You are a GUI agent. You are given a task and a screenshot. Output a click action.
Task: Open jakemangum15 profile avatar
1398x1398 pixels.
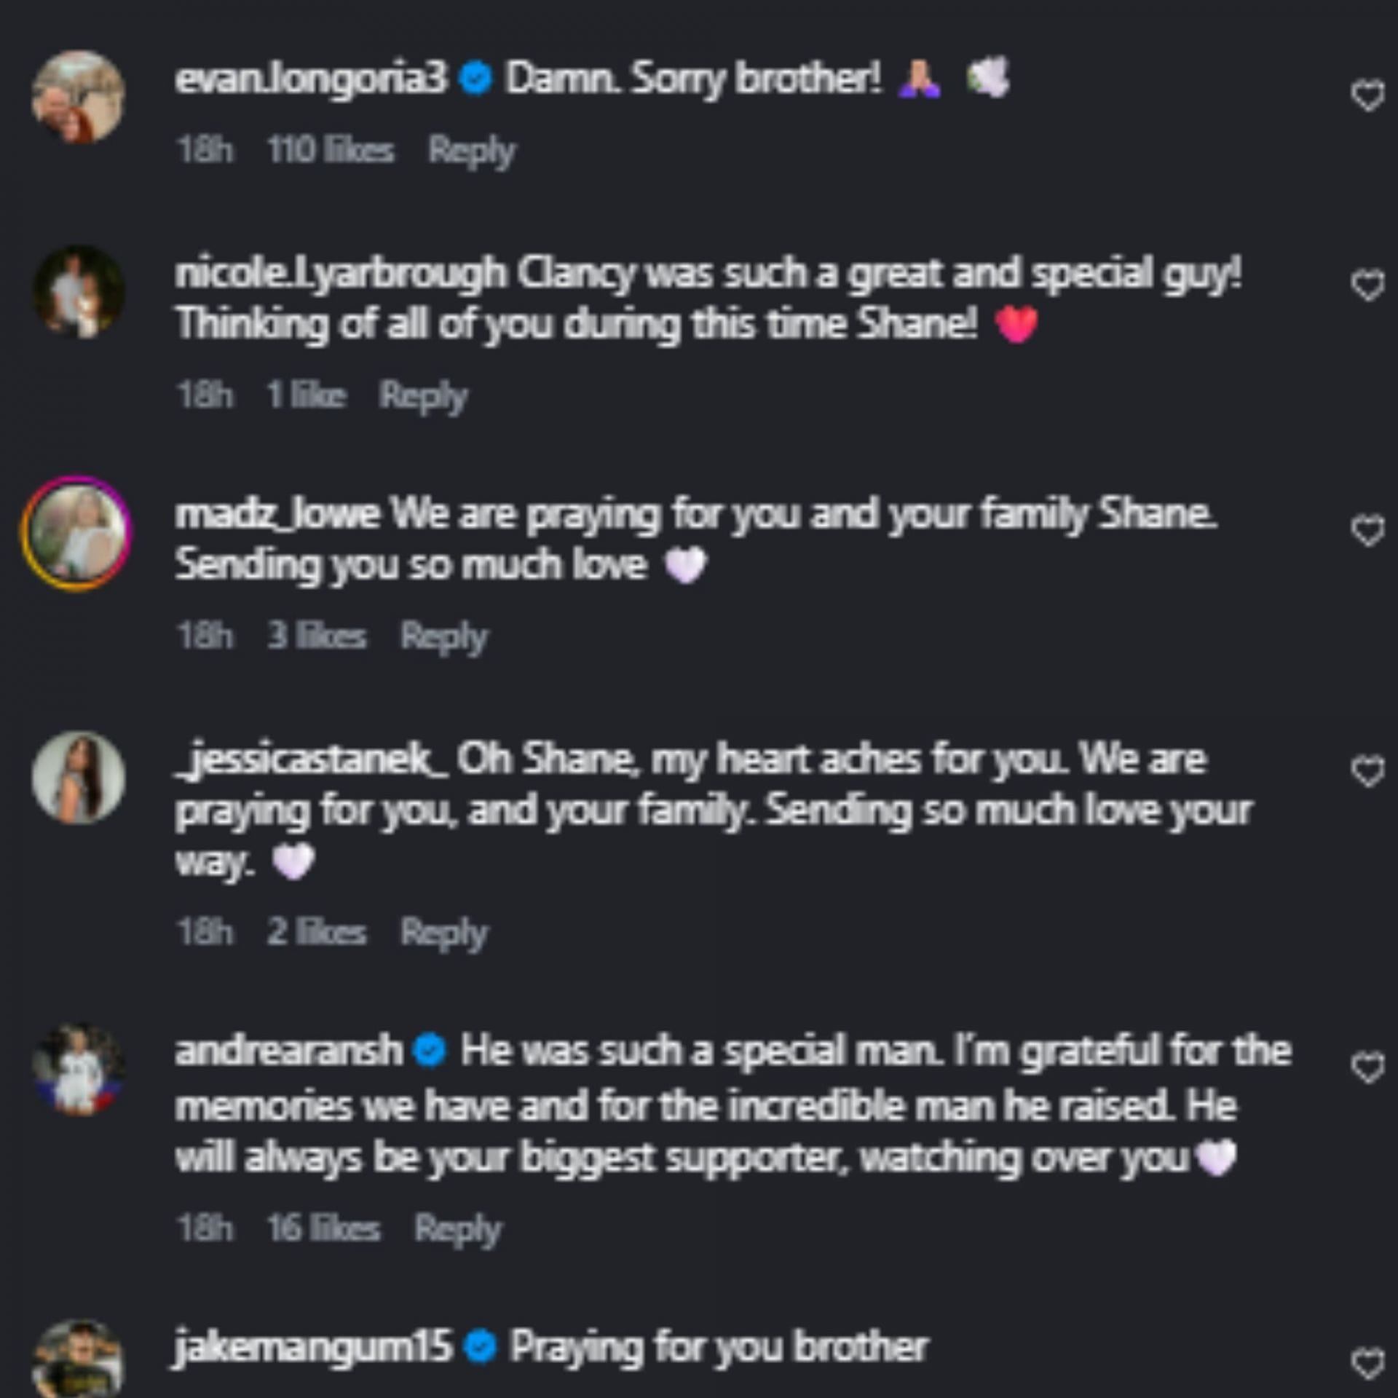tap(79, 1360)
